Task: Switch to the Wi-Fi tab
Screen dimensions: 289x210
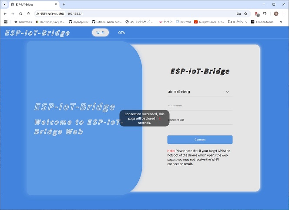Action: click(100, 33)
